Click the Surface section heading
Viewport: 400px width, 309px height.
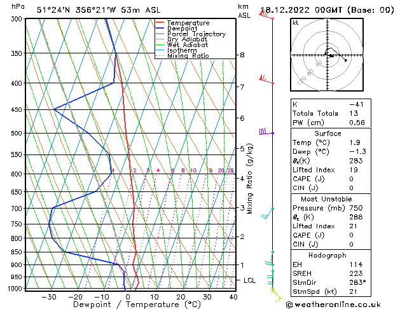[x=328, y=134]
